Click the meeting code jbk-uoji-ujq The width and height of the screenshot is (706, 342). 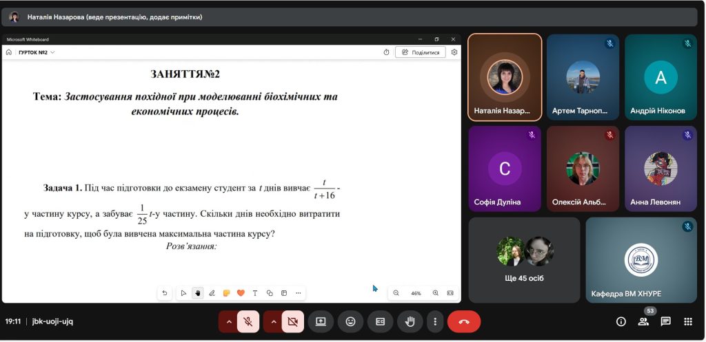pos(52,322)
